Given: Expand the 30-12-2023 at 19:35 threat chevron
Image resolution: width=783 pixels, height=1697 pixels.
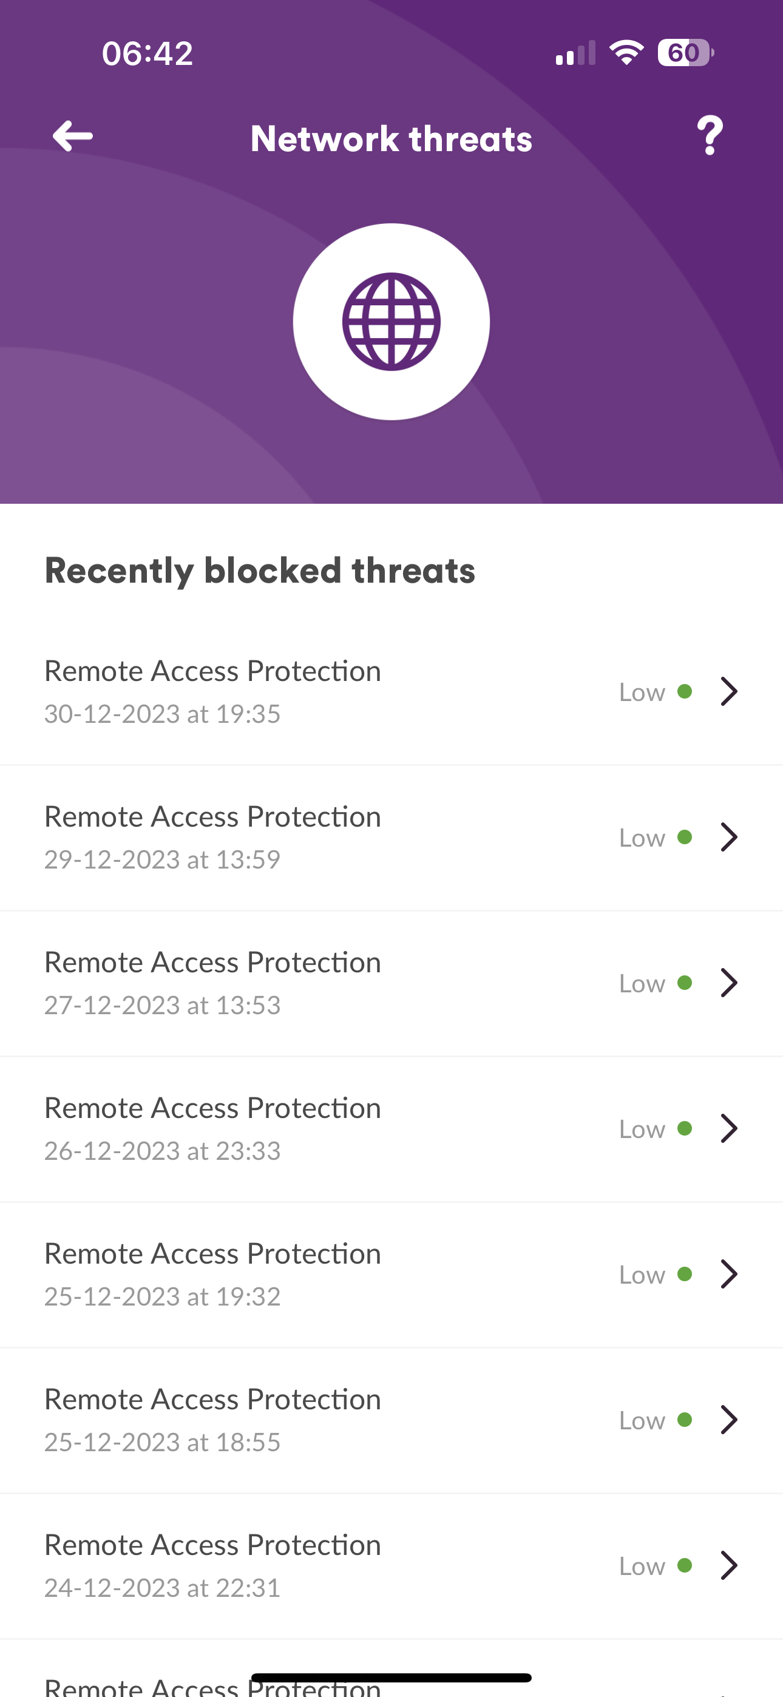Looking at the screenshot, I should point(729,692).
